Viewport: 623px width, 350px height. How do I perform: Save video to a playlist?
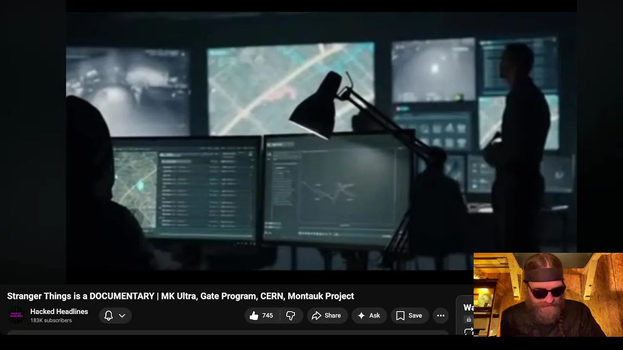click(409, 315)
